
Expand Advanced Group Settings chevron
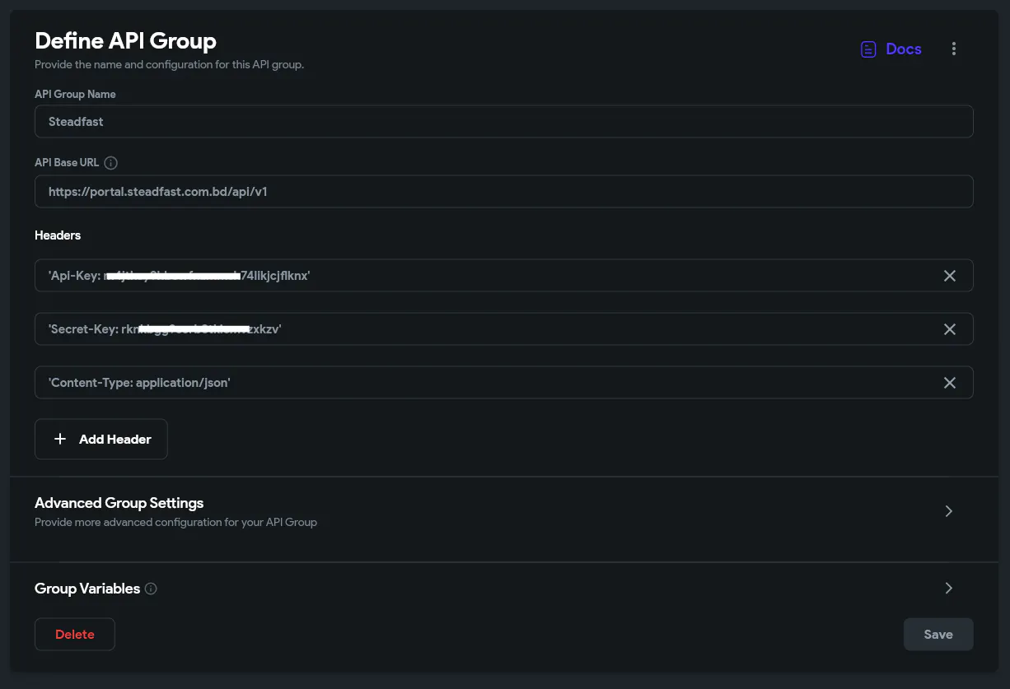point(949,511)
